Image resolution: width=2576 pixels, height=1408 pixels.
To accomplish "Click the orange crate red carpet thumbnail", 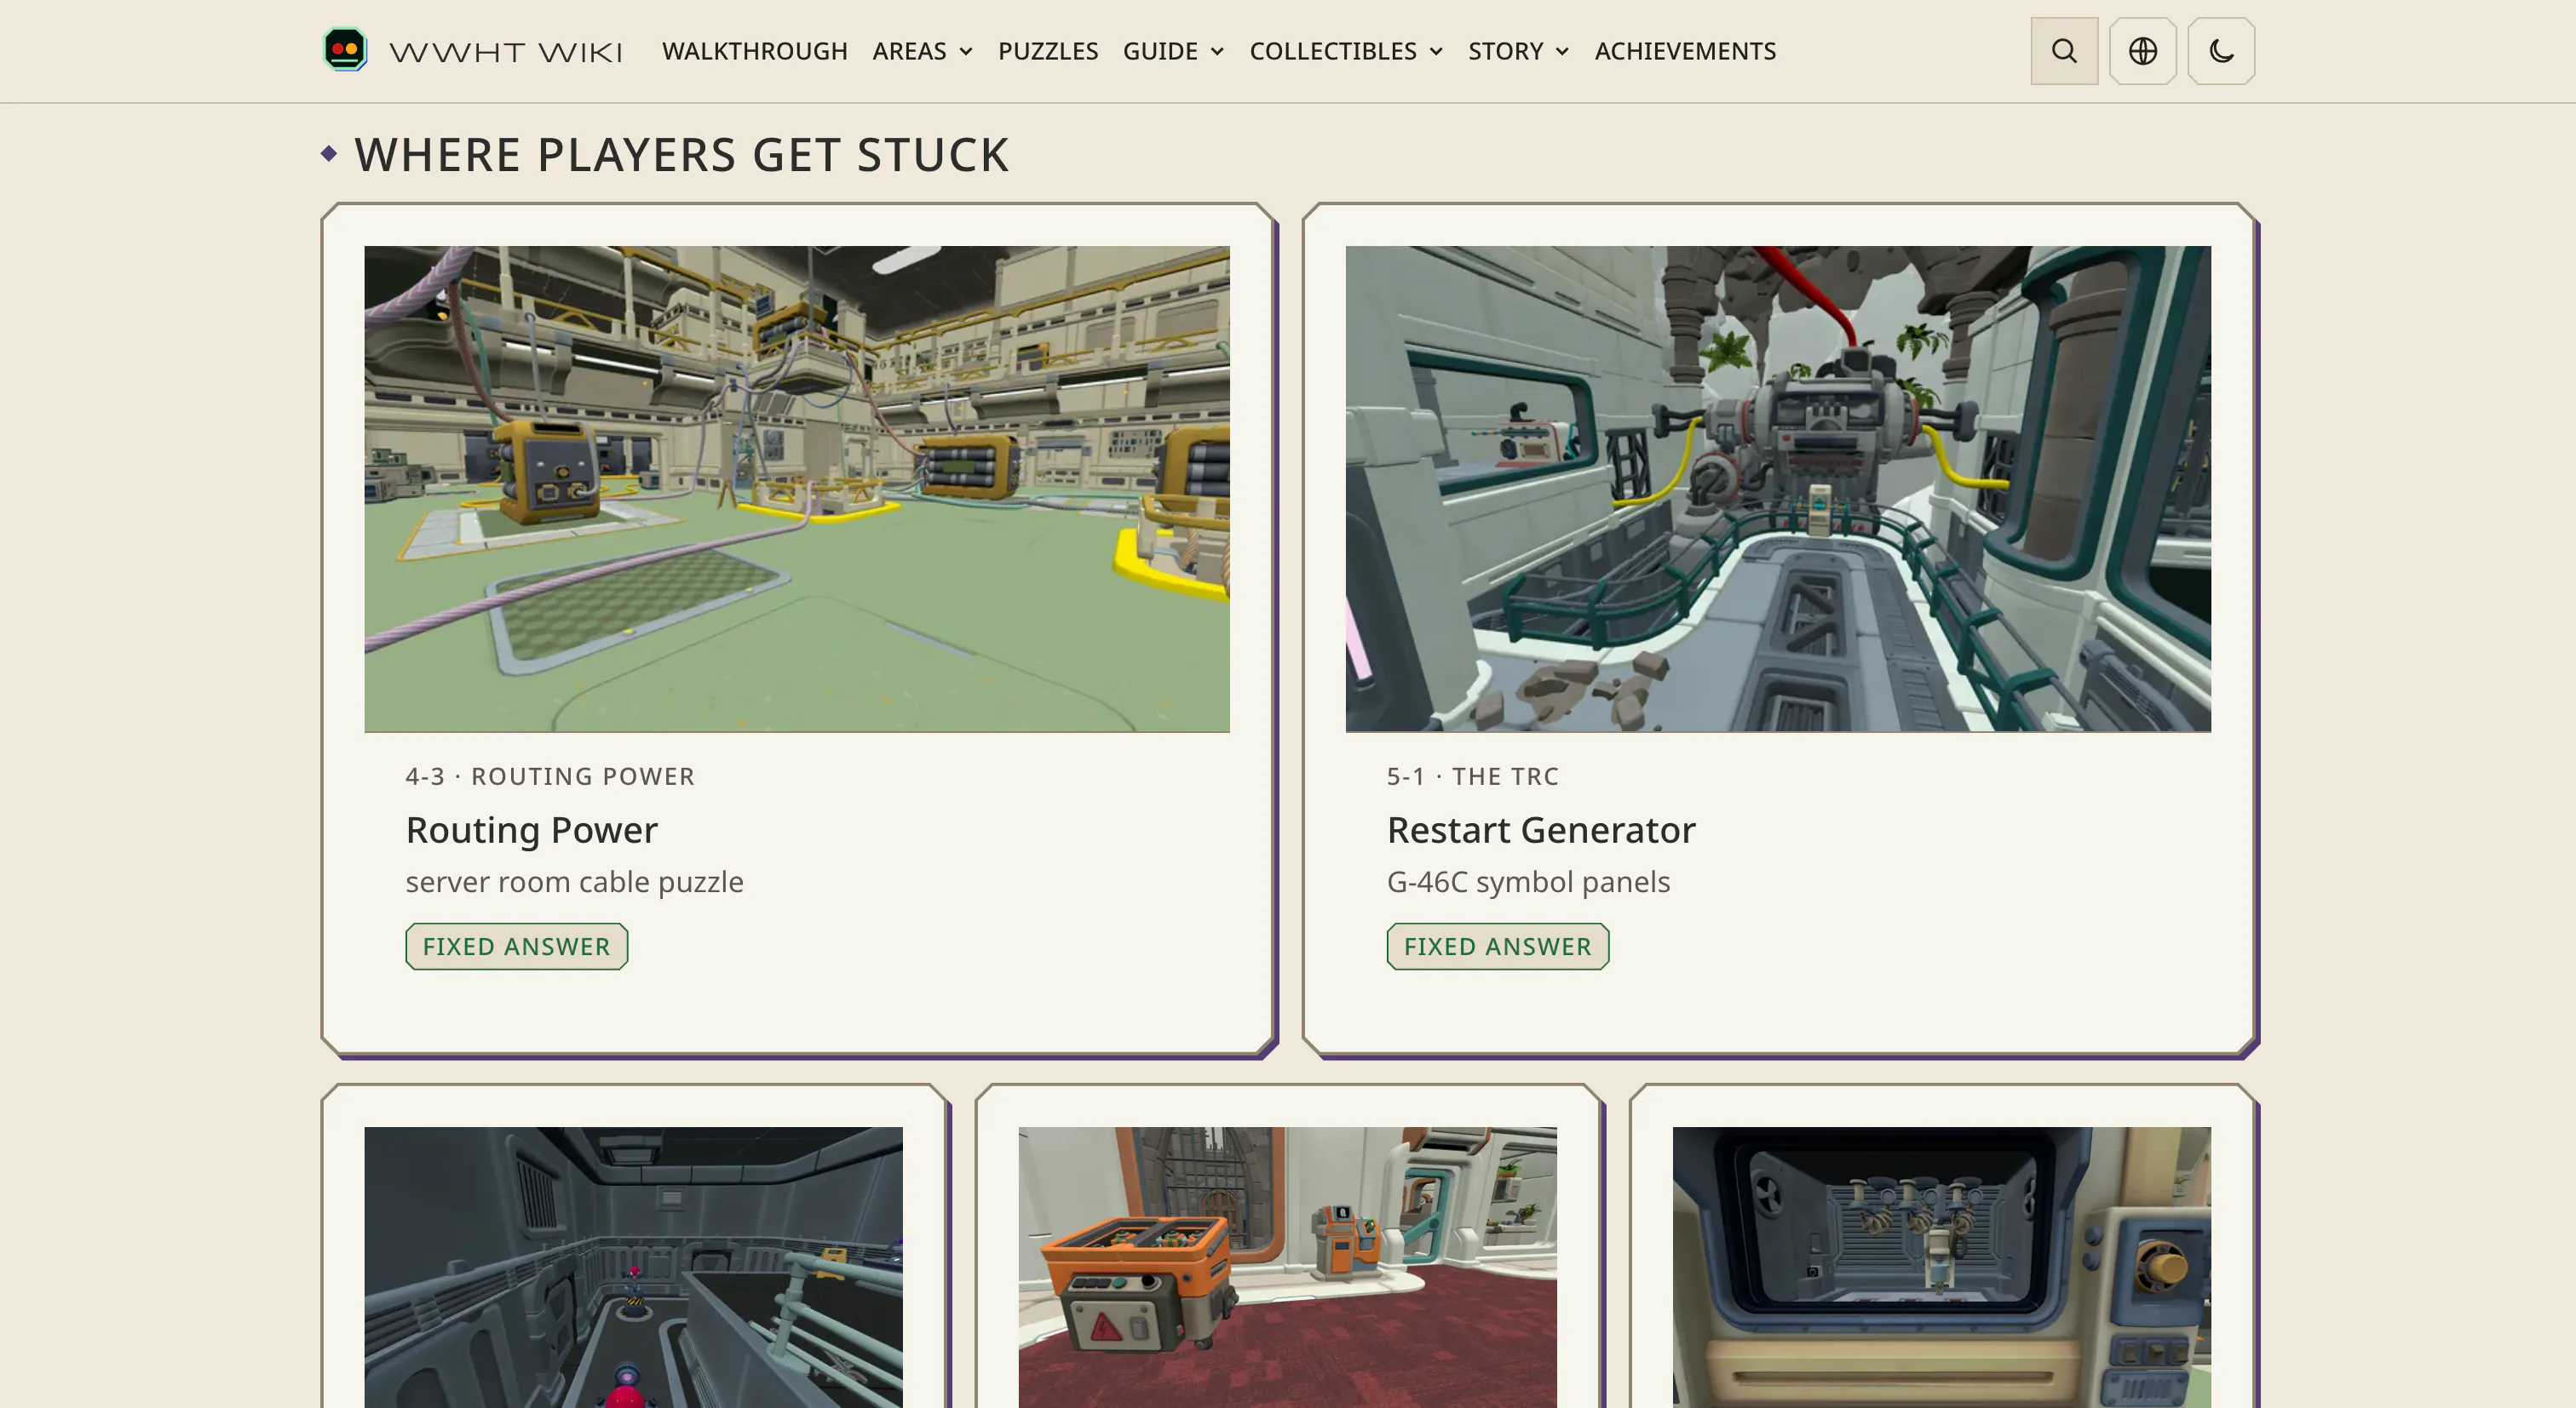I will 1287,1267.
